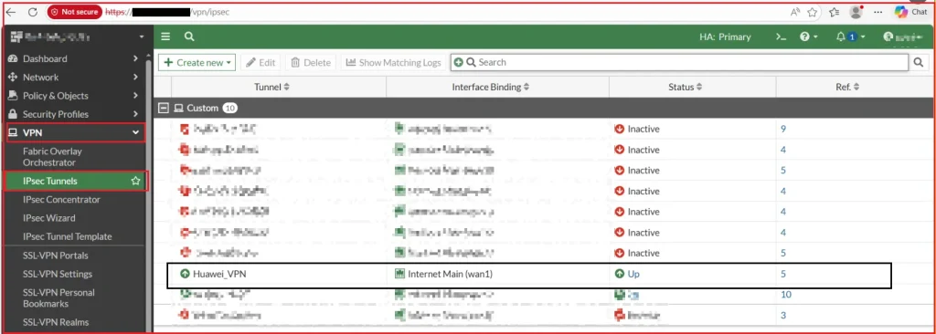Image resolution: width=936 pixels, height=334 pixels.
Task: Open SSL-VPN Settings
Action: point(58,275)
